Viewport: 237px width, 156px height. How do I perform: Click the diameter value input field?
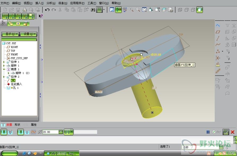[x=50, y=132]
